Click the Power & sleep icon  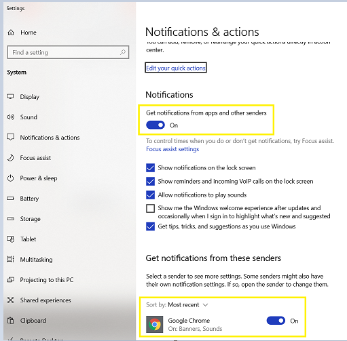10,178
